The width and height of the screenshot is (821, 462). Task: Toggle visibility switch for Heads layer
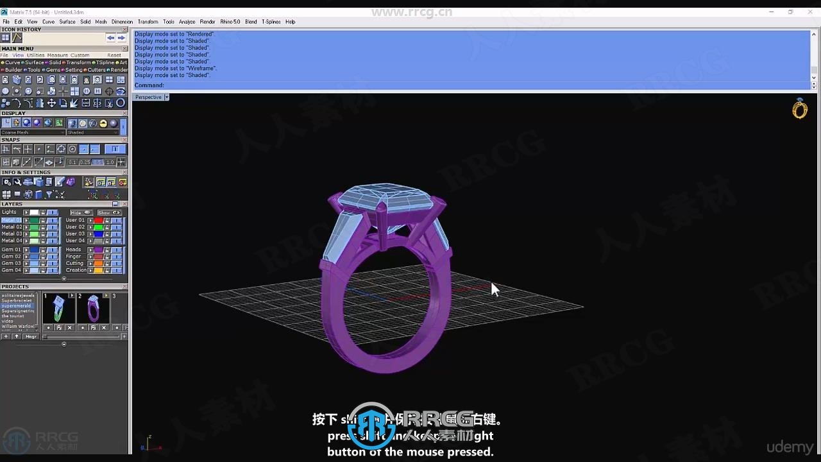116,250
